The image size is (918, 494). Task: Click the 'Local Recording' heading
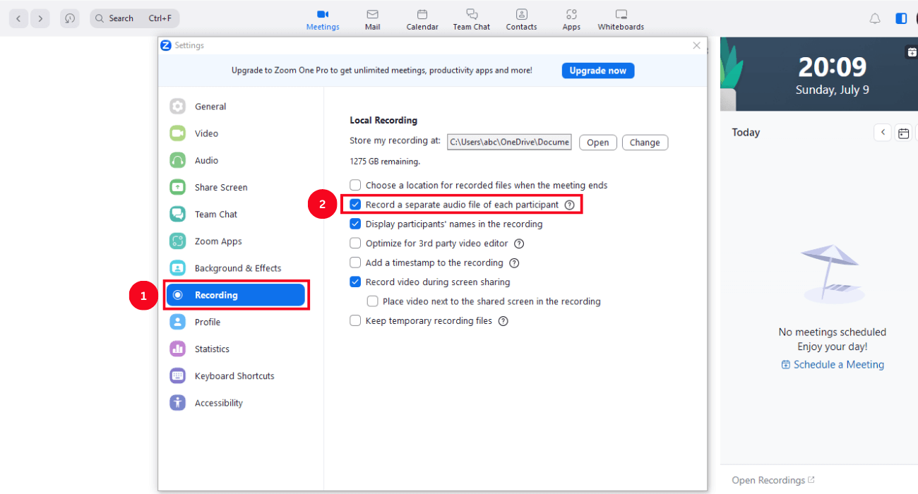383,120
